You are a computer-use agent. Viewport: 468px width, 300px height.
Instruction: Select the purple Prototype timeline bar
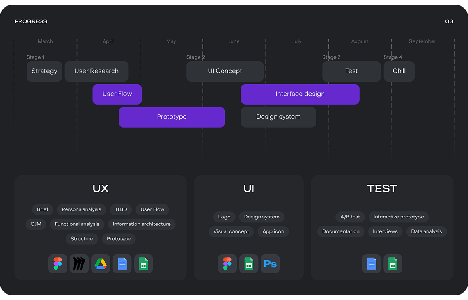[172, 117]
